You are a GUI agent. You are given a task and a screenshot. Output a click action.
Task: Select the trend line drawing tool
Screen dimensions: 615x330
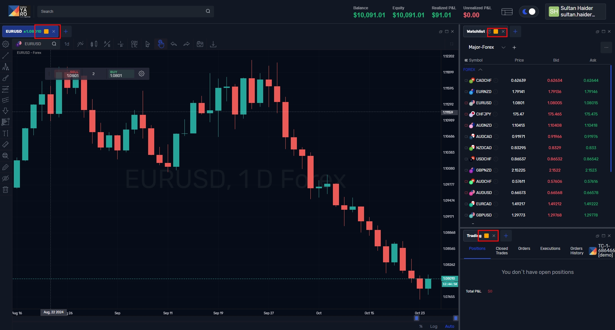5,55
